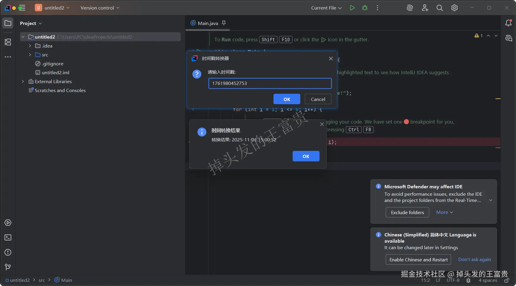516x286 pixels.
Task: Click the Don't ask again link
Action: (474, 260)
